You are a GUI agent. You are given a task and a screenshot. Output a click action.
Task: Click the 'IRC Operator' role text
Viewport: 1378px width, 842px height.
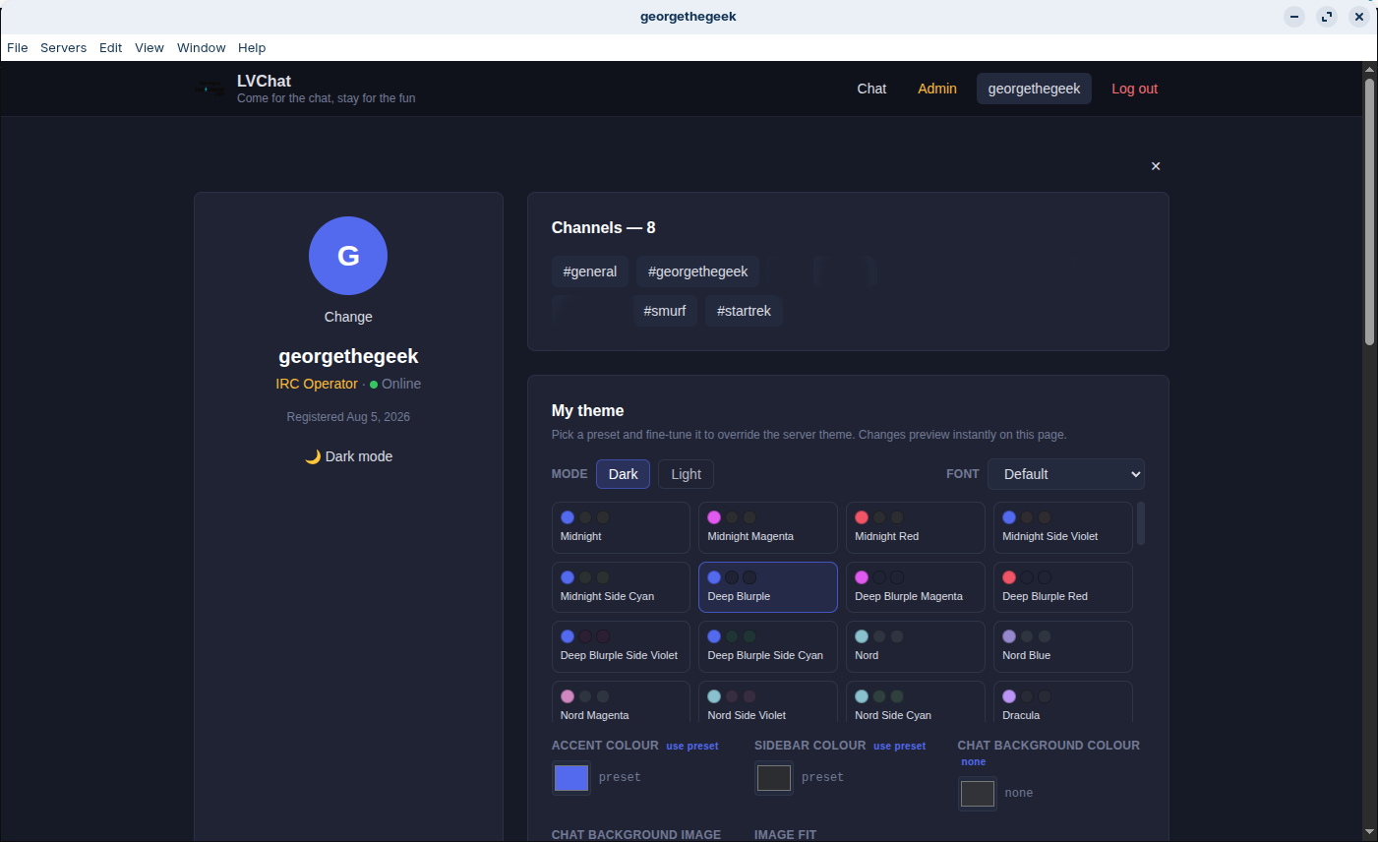317,384
